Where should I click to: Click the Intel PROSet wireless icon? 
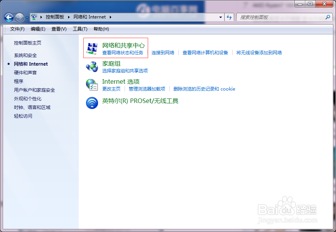coord(92,103)
